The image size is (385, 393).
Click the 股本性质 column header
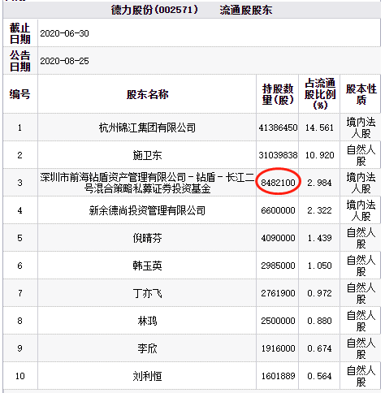click(x=361, y=94)
